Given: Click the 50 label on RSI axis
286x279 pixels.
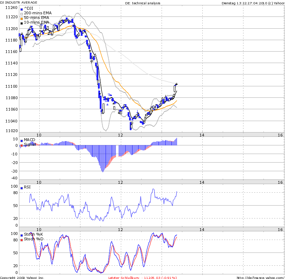Looking at the screenshot, I should (15, 206).
